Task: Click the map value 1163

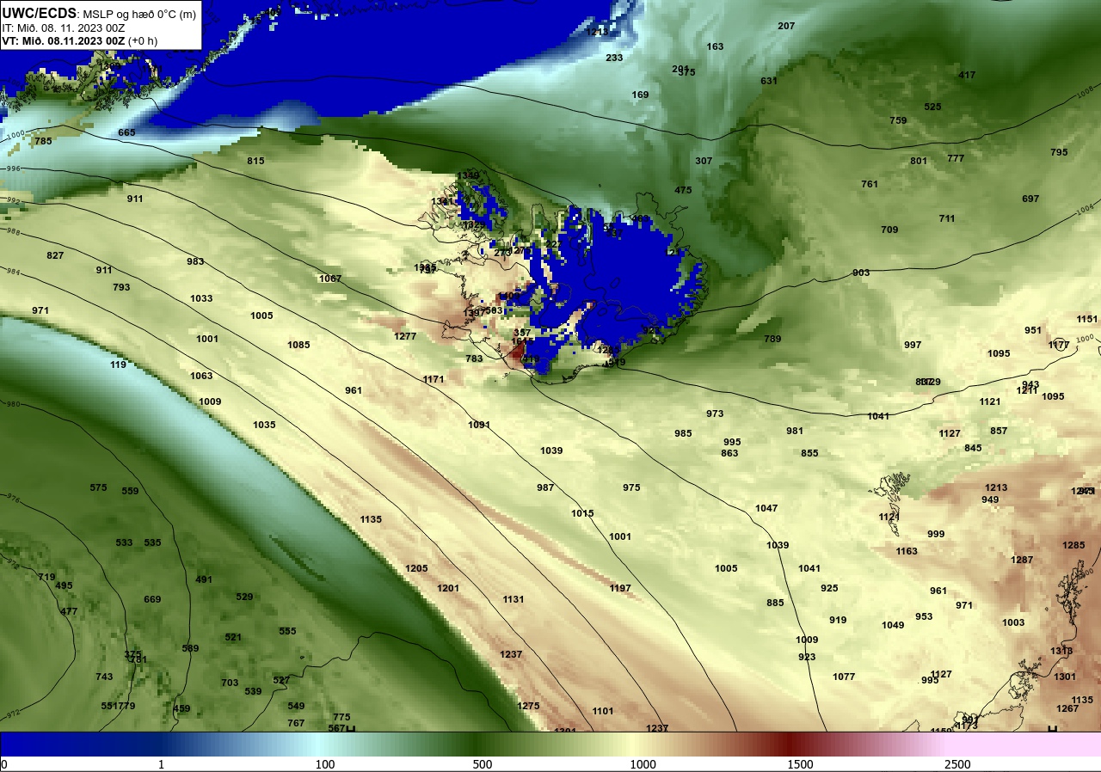Action: pos(907,551)
